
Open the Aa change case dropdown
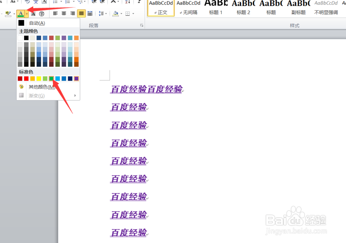[14, 1]
